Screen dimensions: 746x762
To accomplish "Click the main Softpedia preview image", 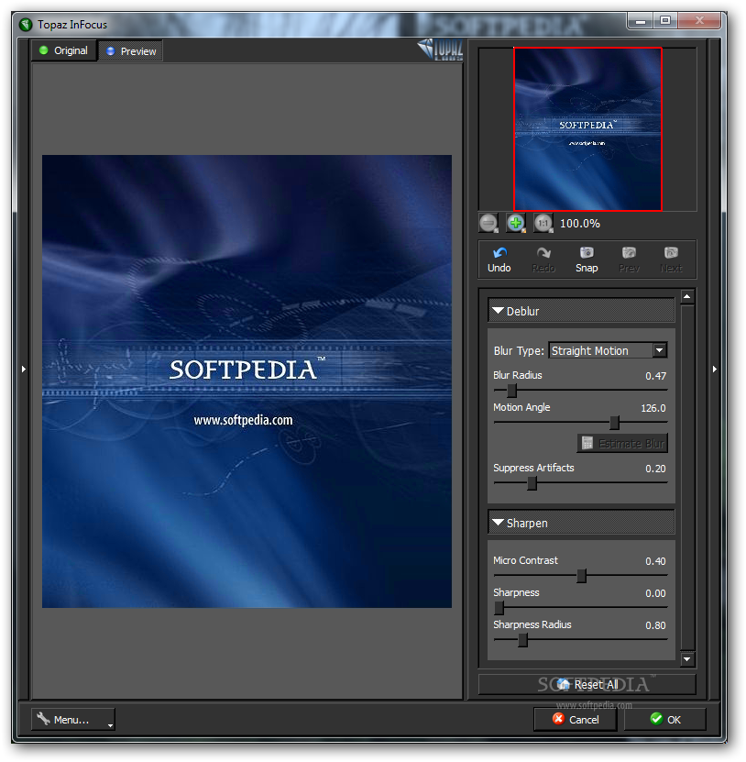I will tap(247, 381).
